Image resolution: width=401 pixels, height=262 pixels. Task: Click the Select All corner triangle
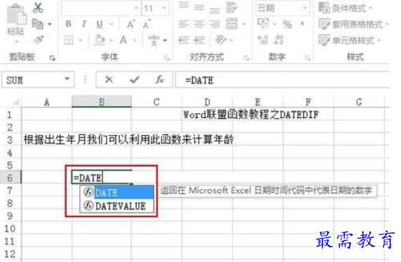(x=15, y=102)
